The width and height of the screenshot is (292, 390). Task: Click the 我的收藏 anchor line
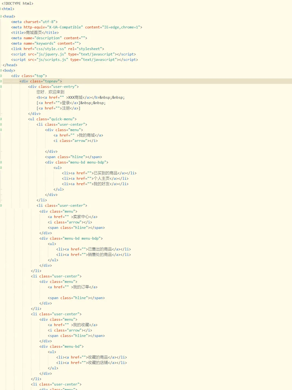[x=73, y=325]
